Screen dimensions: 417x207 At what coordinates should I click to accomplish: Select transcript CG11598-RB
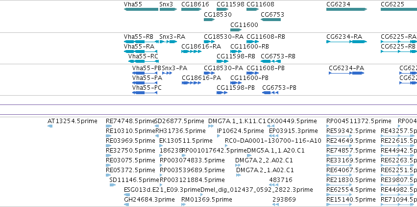(x=222, y=61)
